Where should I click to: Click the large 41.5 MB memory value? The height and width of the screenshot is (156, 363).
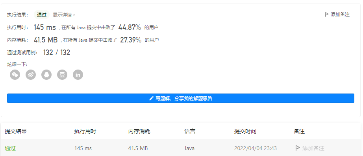click(46, 40)
